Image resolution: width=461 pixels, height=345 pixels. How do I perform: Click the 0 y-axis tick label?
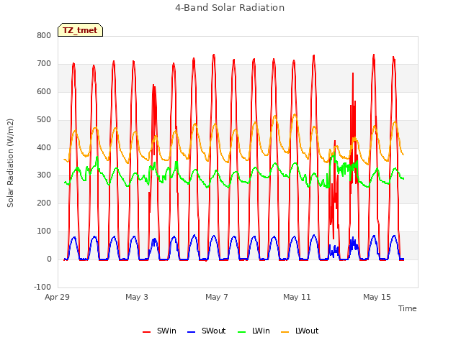(x=49, y=259)
